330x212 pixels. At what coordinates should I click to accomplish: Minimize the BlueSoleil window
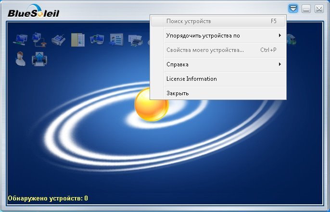306,9
